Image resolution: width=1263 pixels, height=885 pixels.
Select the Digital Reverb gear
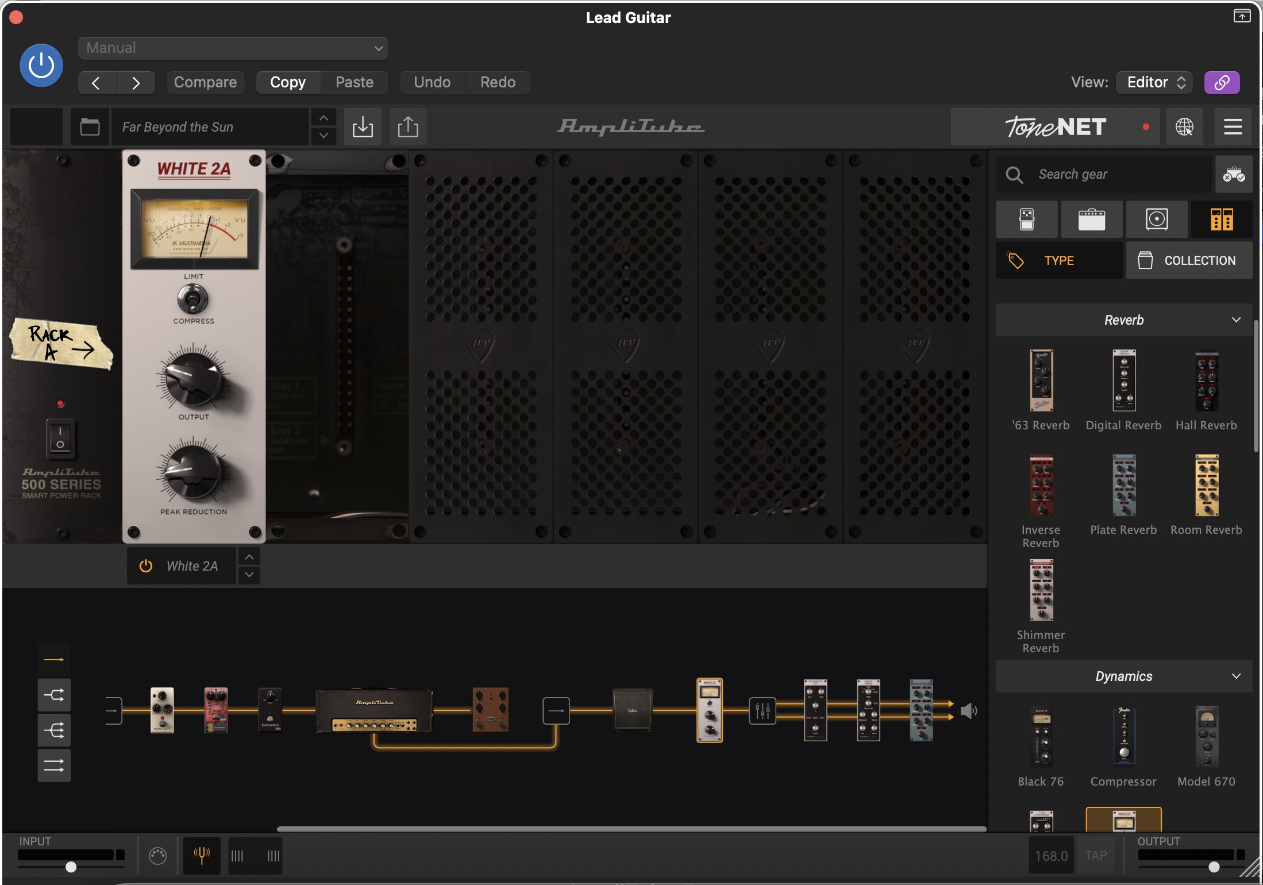tap(1123, 391)
